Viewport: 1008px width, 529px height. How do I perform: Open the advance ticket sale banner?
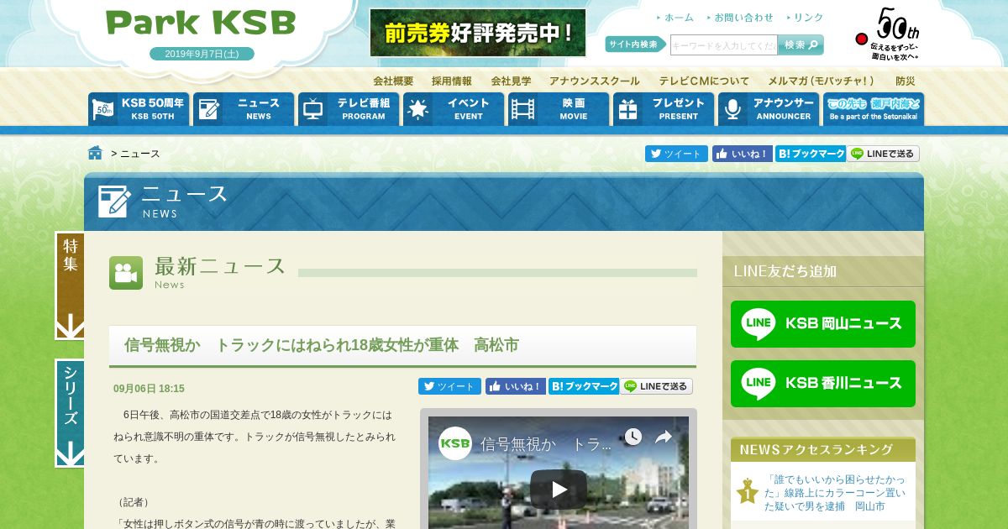pos(478,33)
